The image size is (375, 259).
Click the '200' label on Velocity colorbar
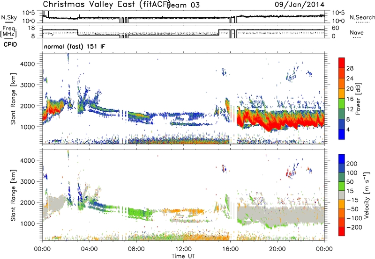point(352,164)
